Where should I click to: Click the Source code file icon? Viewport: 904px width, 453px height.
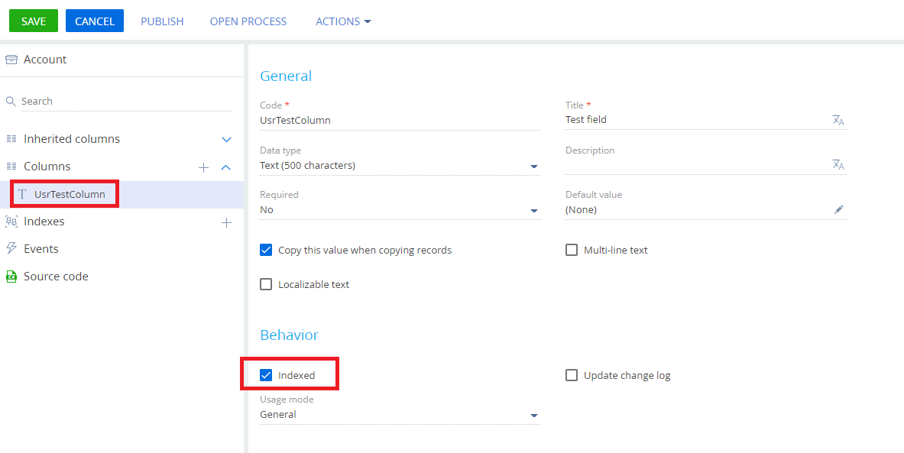click(11, 277)
